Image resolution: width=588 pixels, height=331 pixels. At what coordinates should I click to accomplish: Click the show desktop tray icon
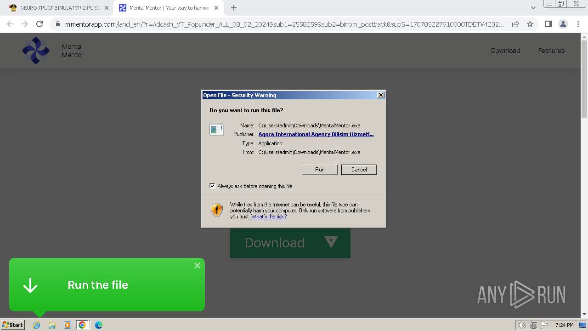583,325
